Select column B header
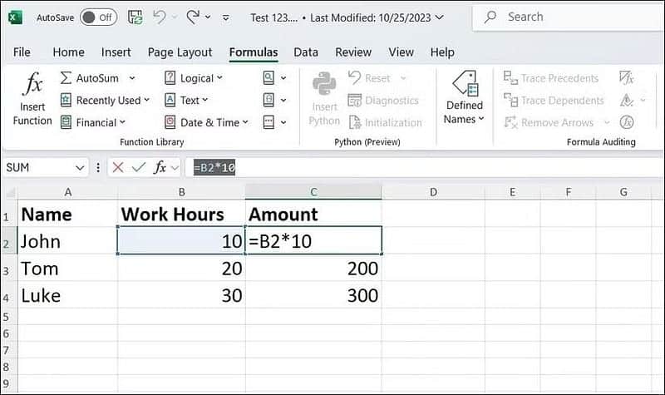 click(x=181, y=192)
